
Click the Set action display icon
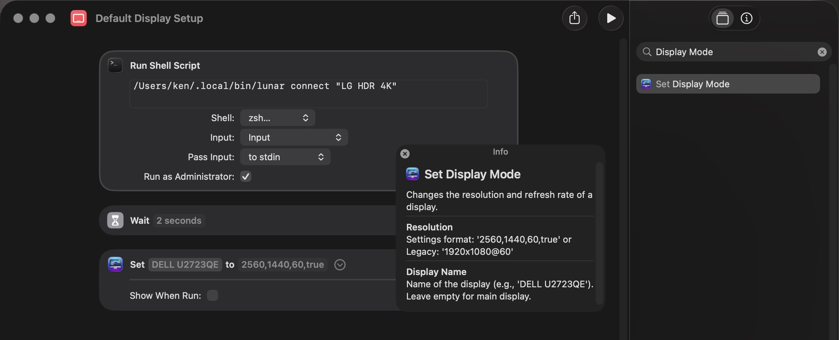point(115,264)
